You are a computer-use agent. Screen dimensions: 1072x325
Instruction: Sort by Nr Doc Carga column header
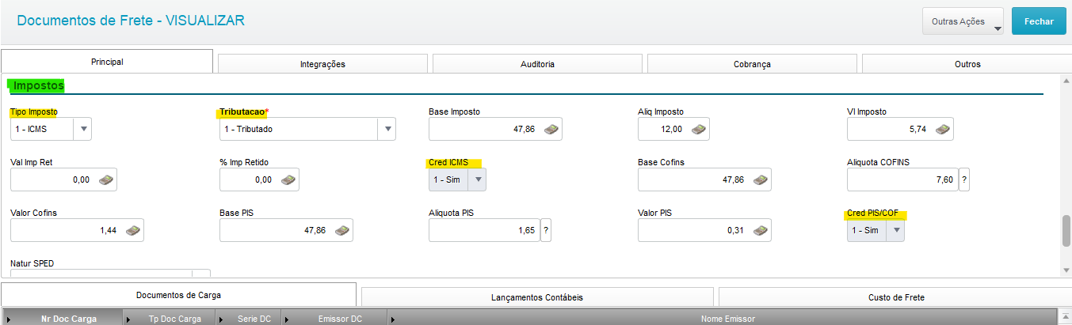69,319
